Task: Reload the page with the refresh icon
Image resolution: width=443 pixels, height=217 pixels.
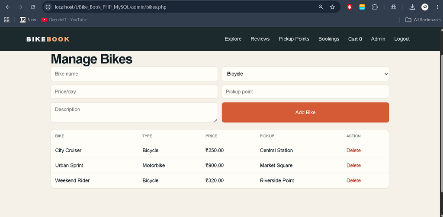Action: tap(33, 7)
